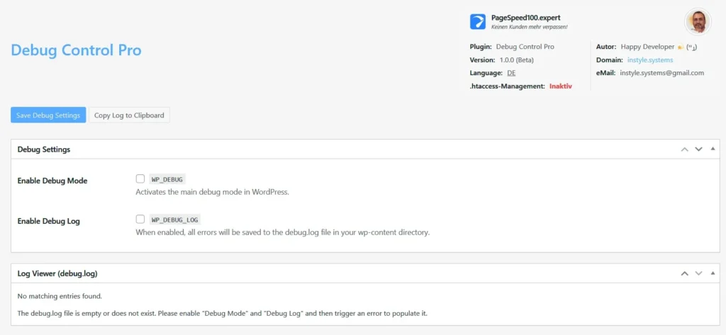
Task: Open the author avatar photo
Action: pyautogui.click(x=698, y=21)
